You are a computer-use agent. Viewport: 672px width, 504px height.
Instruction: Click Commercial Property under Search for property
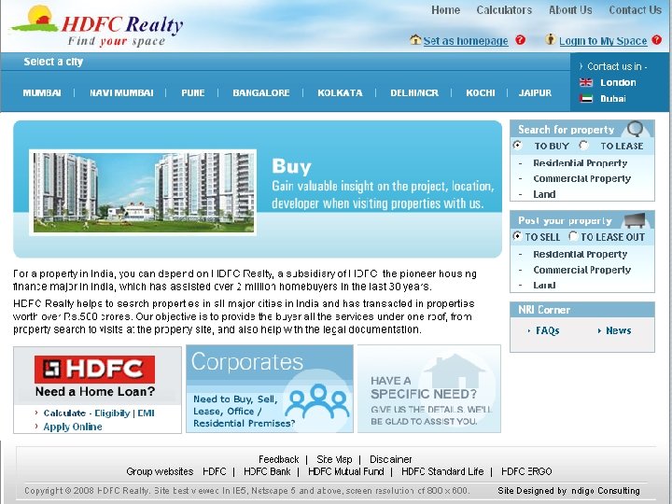click(582, 178)
